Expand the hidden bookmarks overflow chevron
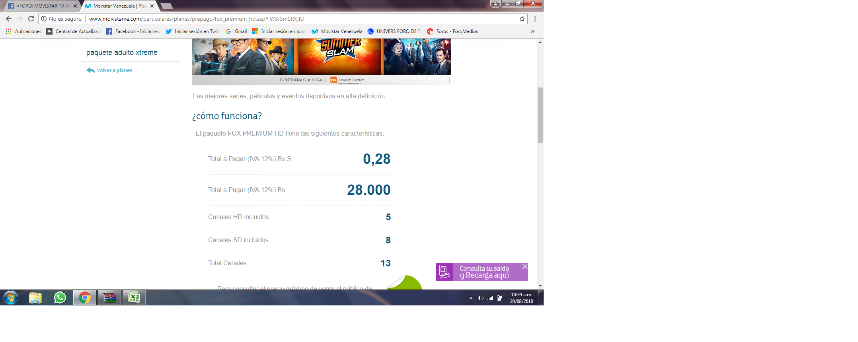 click(x=532, y=31)
